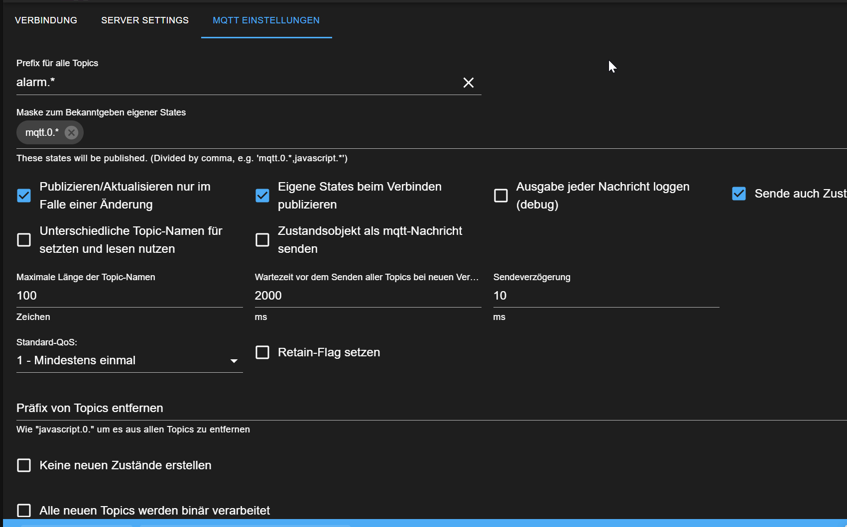Click the Sendeverzögerung field with value 10
Image resolution: width=847 pixels, height=527 pixels.
click(606, 296)
